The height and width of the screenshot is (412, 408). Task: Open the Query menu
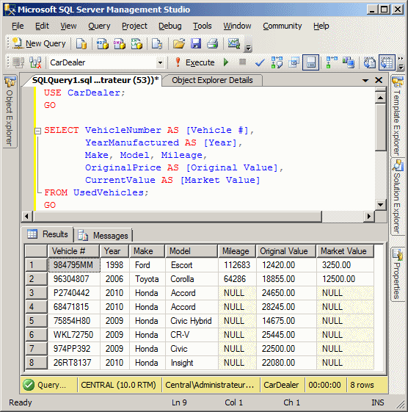tap(99, 26)
